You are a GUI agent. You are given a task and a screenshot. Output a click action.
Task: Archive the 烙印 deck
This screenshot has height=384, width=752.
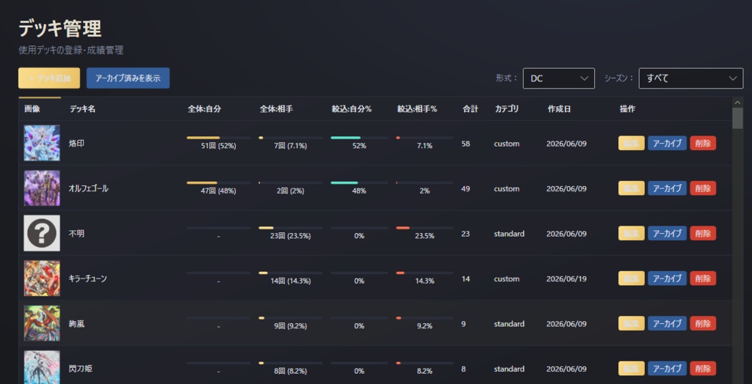667,143
